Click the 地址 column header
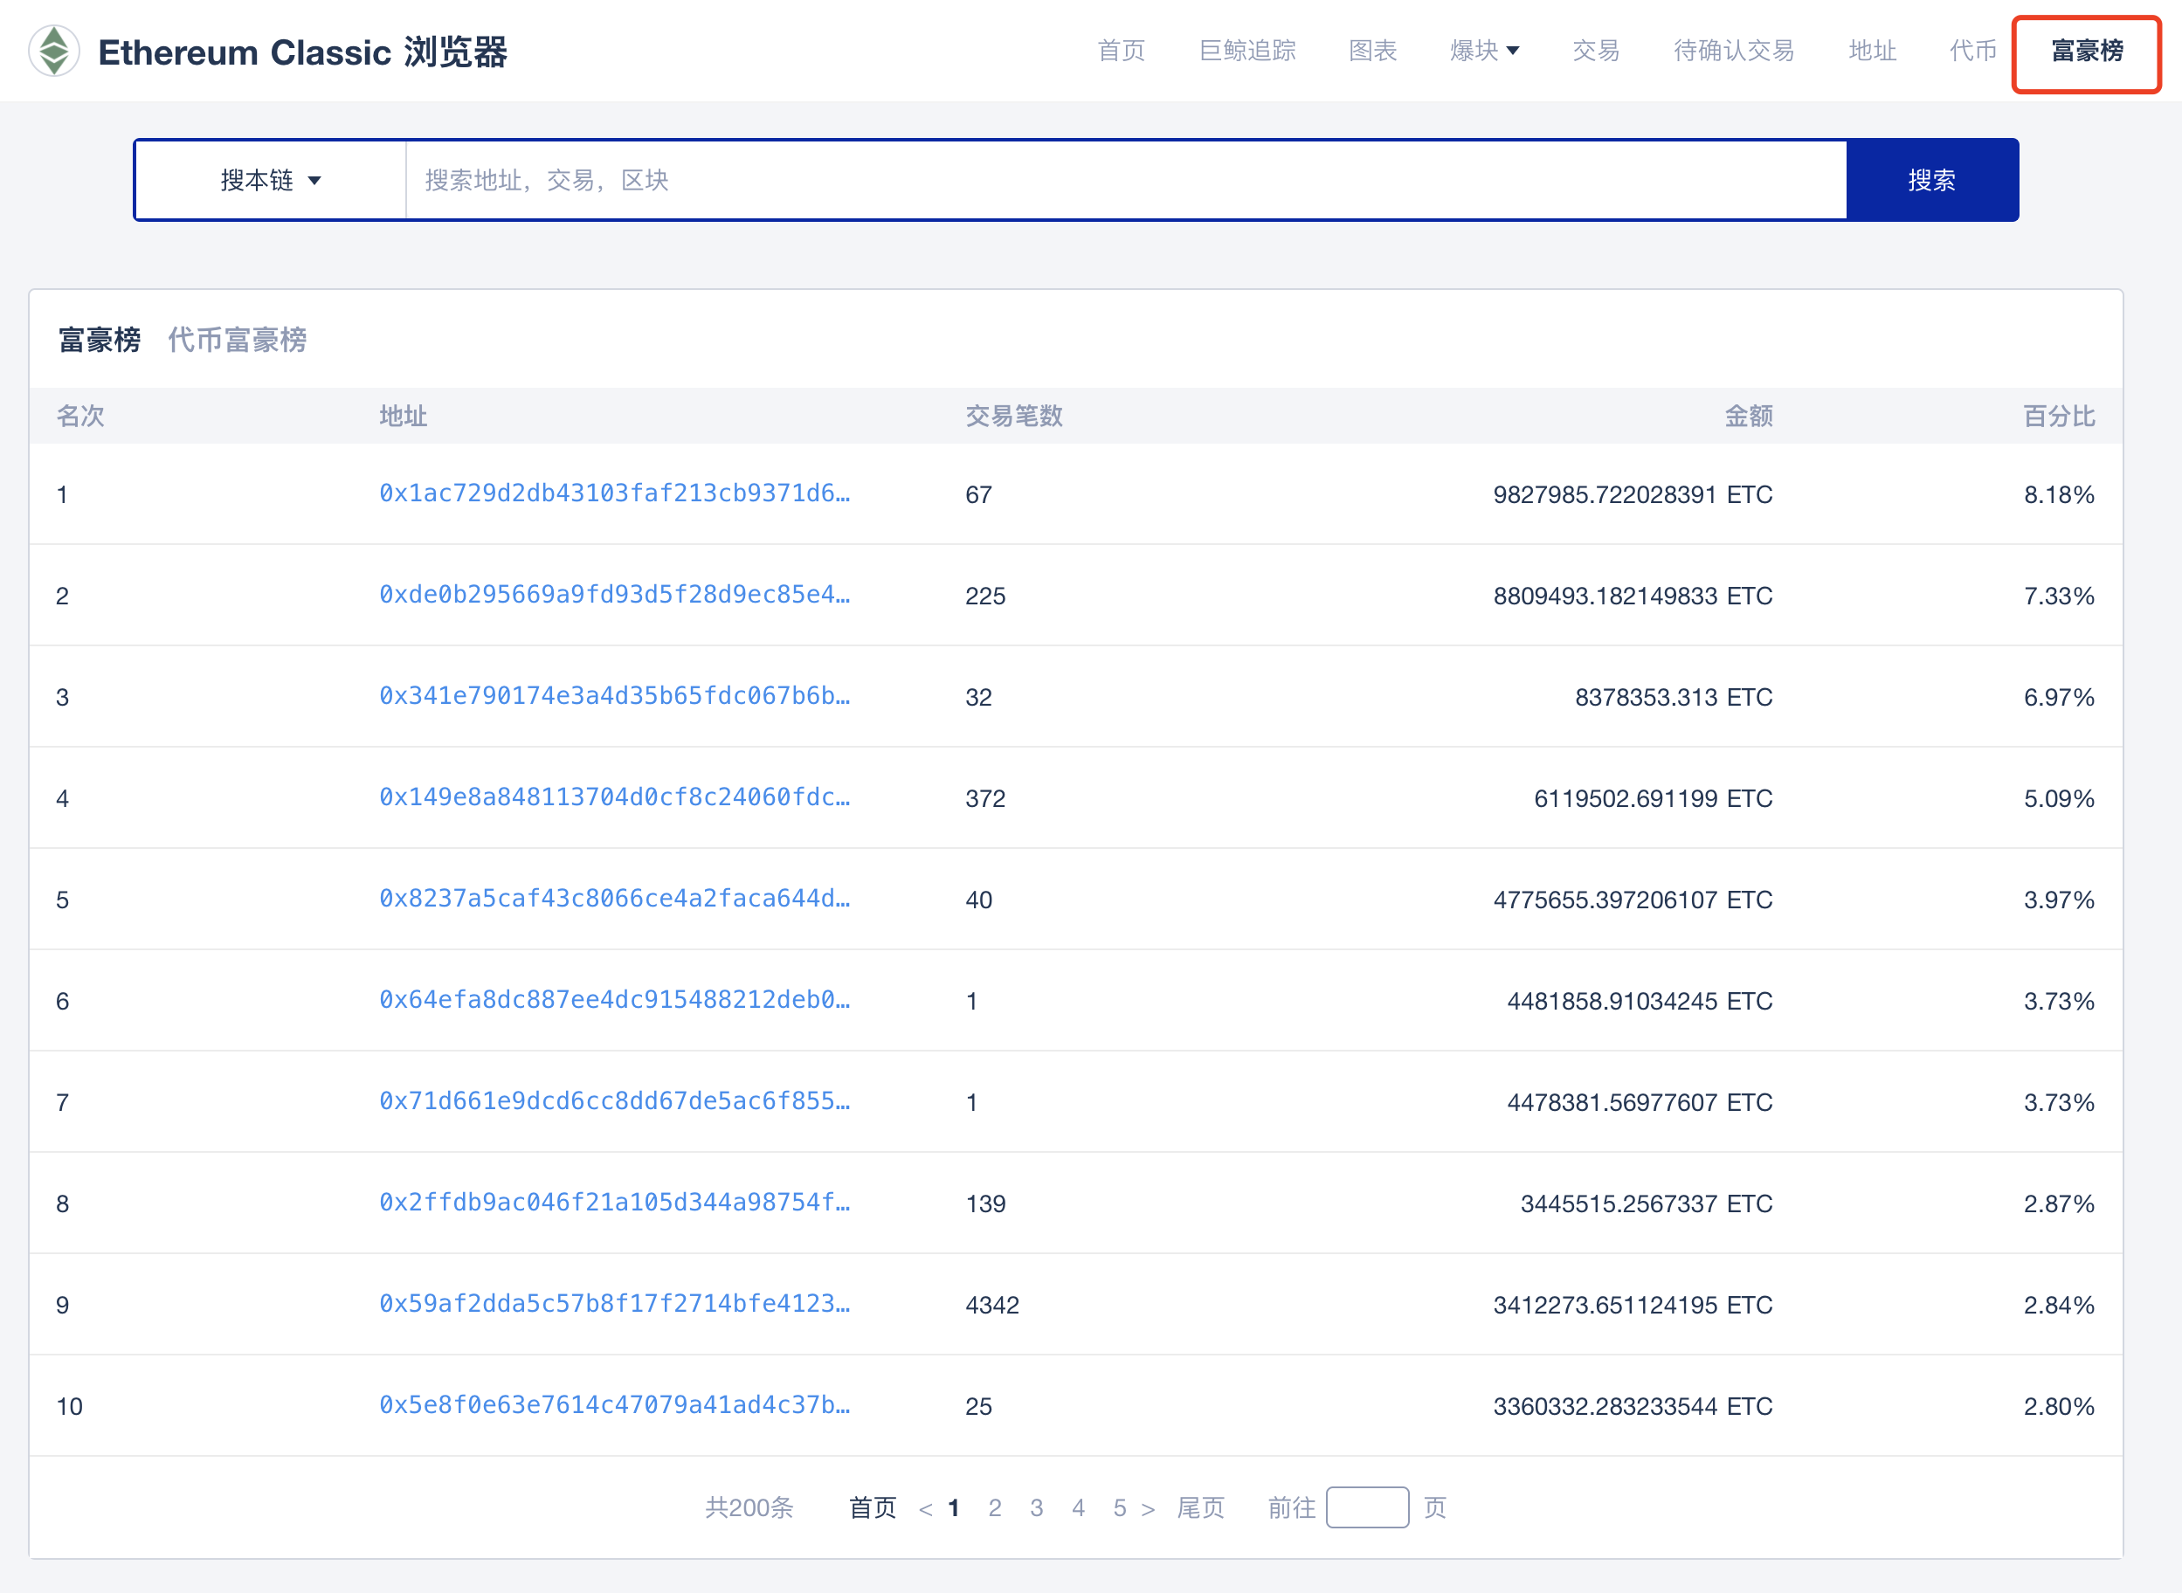Screen dimensions: 2182x1593 tap(403, 416)
